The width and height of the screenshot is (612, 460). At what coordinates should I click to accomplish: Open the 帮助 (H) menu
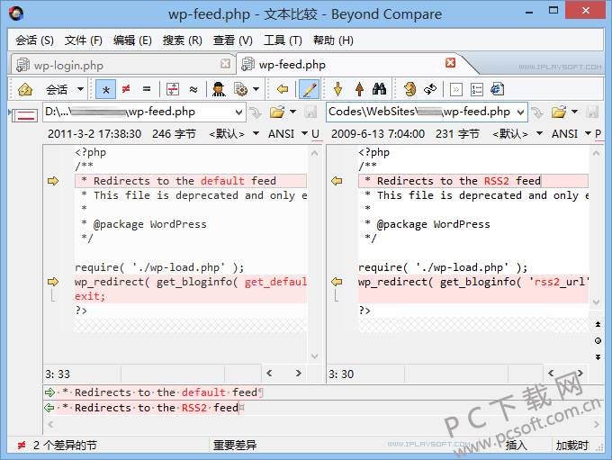tap(333, 41)
